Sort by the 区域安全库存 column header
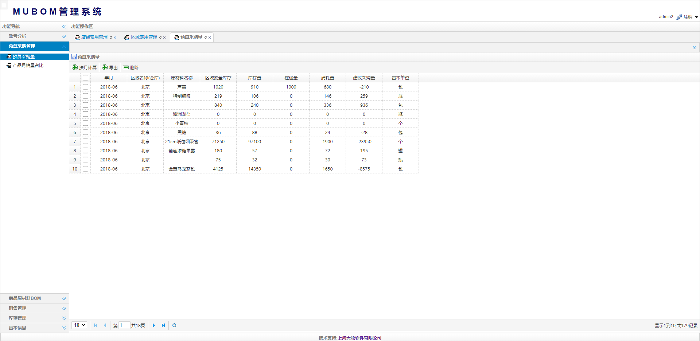Screen dimensions: 700x341 pos(218,78)
